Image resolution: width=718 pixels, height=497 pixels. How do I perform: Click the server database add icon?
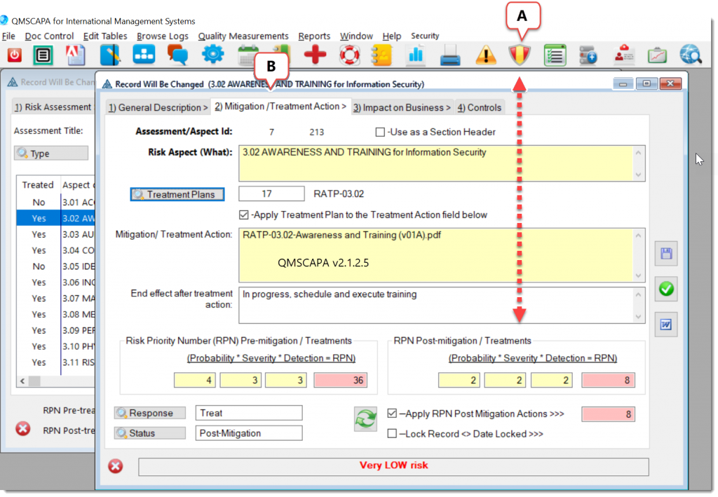click(x=588, y=56)
